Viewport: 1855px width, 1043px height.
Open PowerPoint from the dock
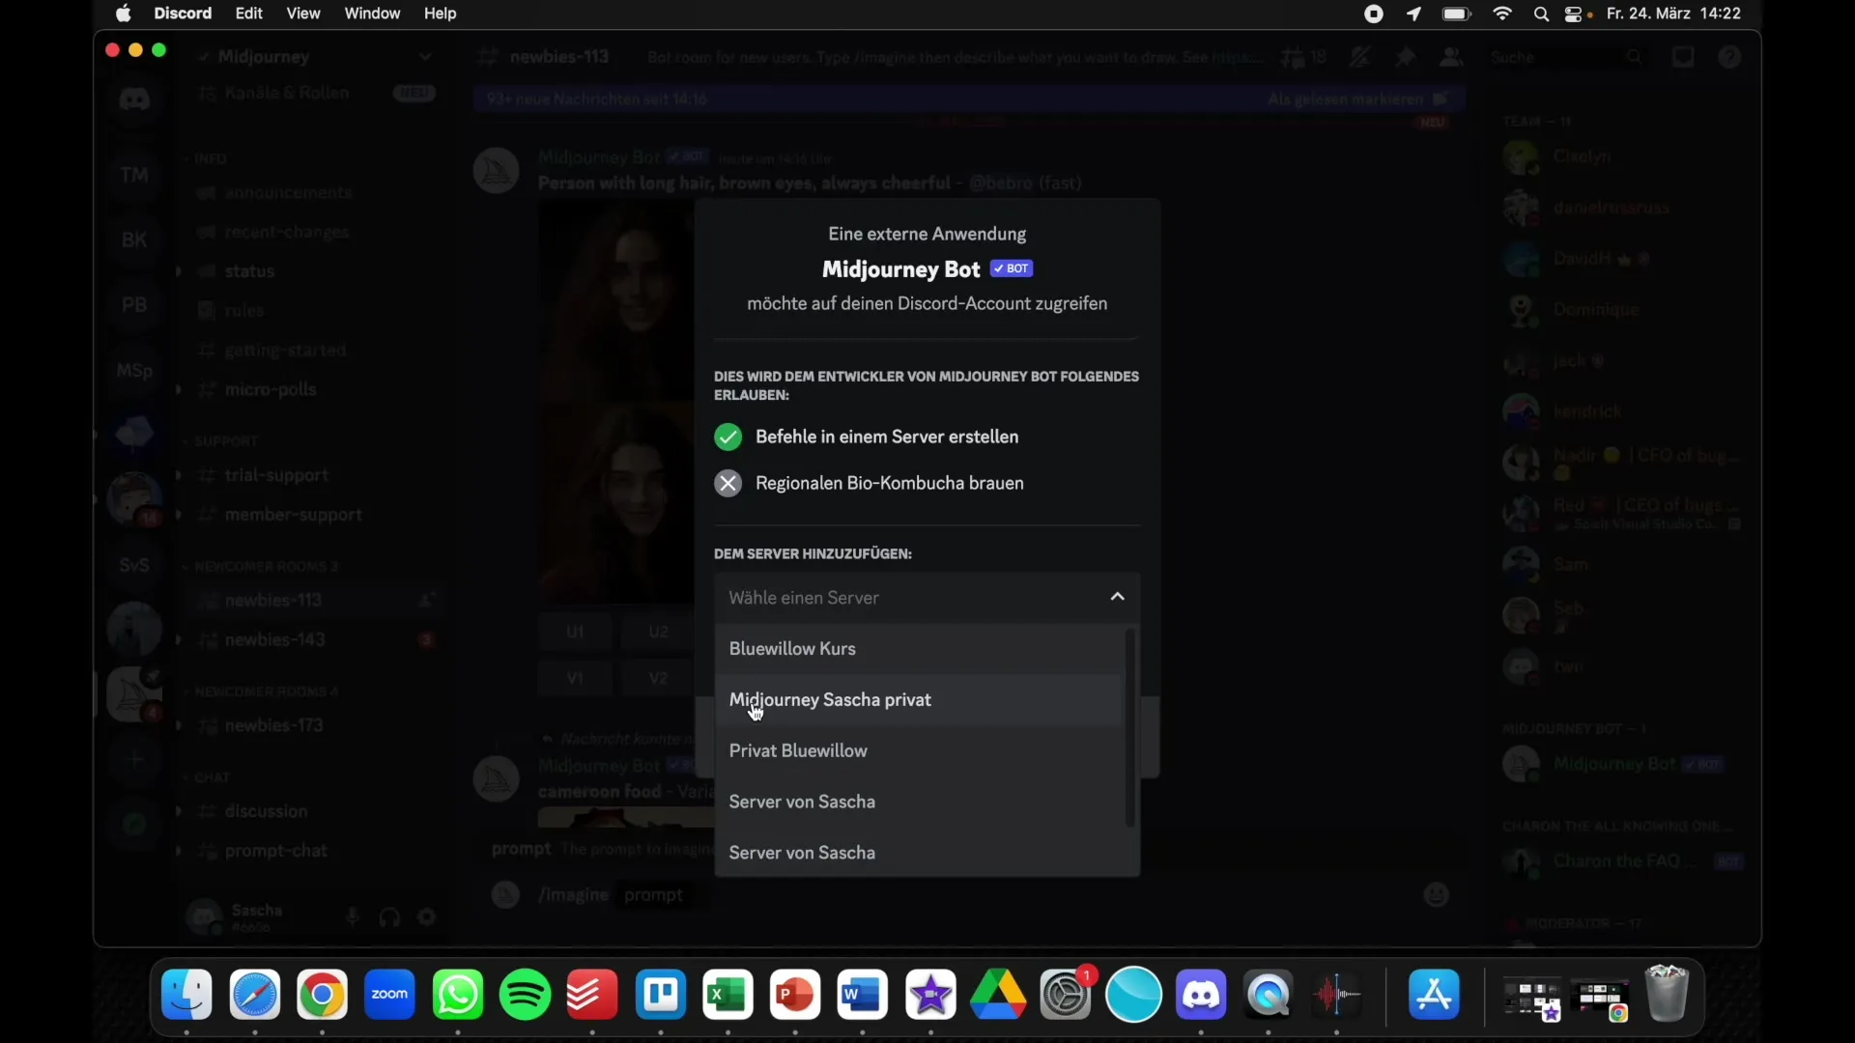pos(795,995)
